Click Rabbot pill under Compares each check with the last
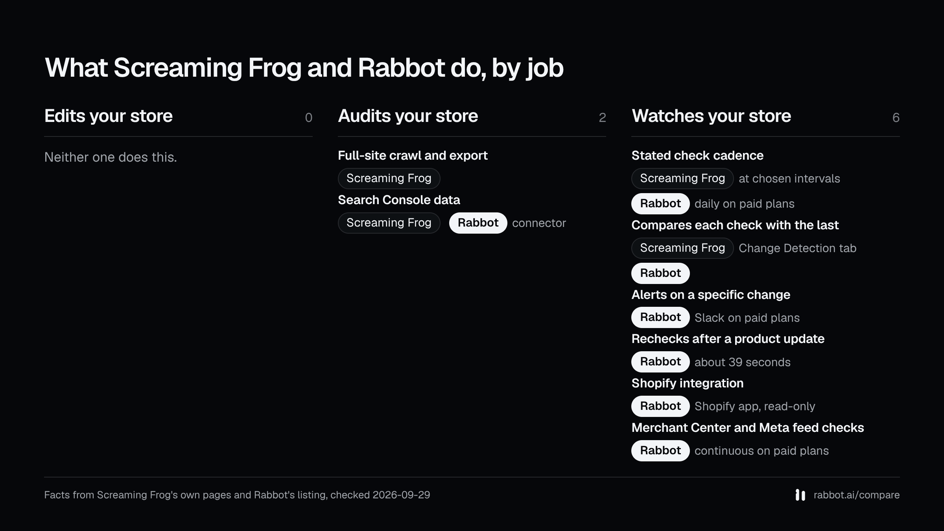This screenshot has width=944, height=531. pyautogui.click(x=660, y=273)
